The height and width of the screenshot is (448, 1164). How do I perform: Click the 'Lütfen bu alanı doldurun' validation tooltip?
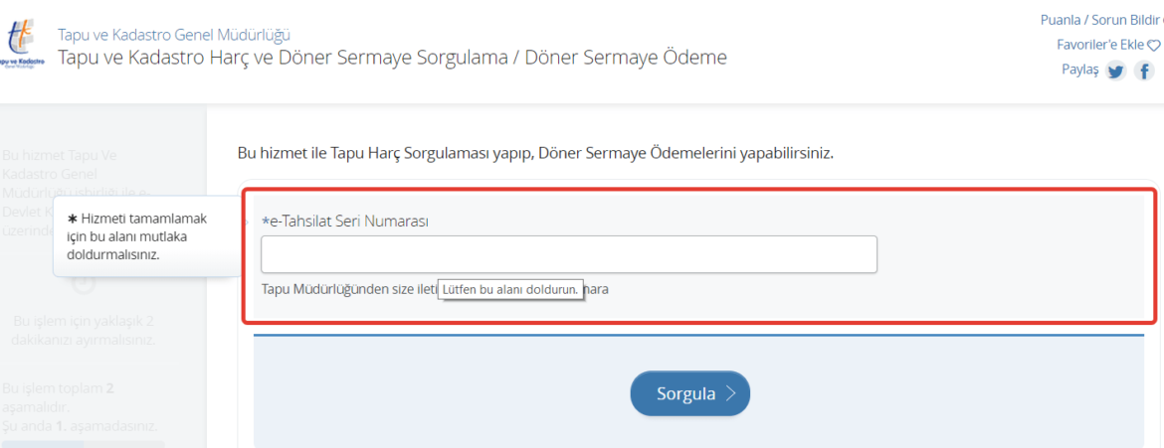click(510, 289)
